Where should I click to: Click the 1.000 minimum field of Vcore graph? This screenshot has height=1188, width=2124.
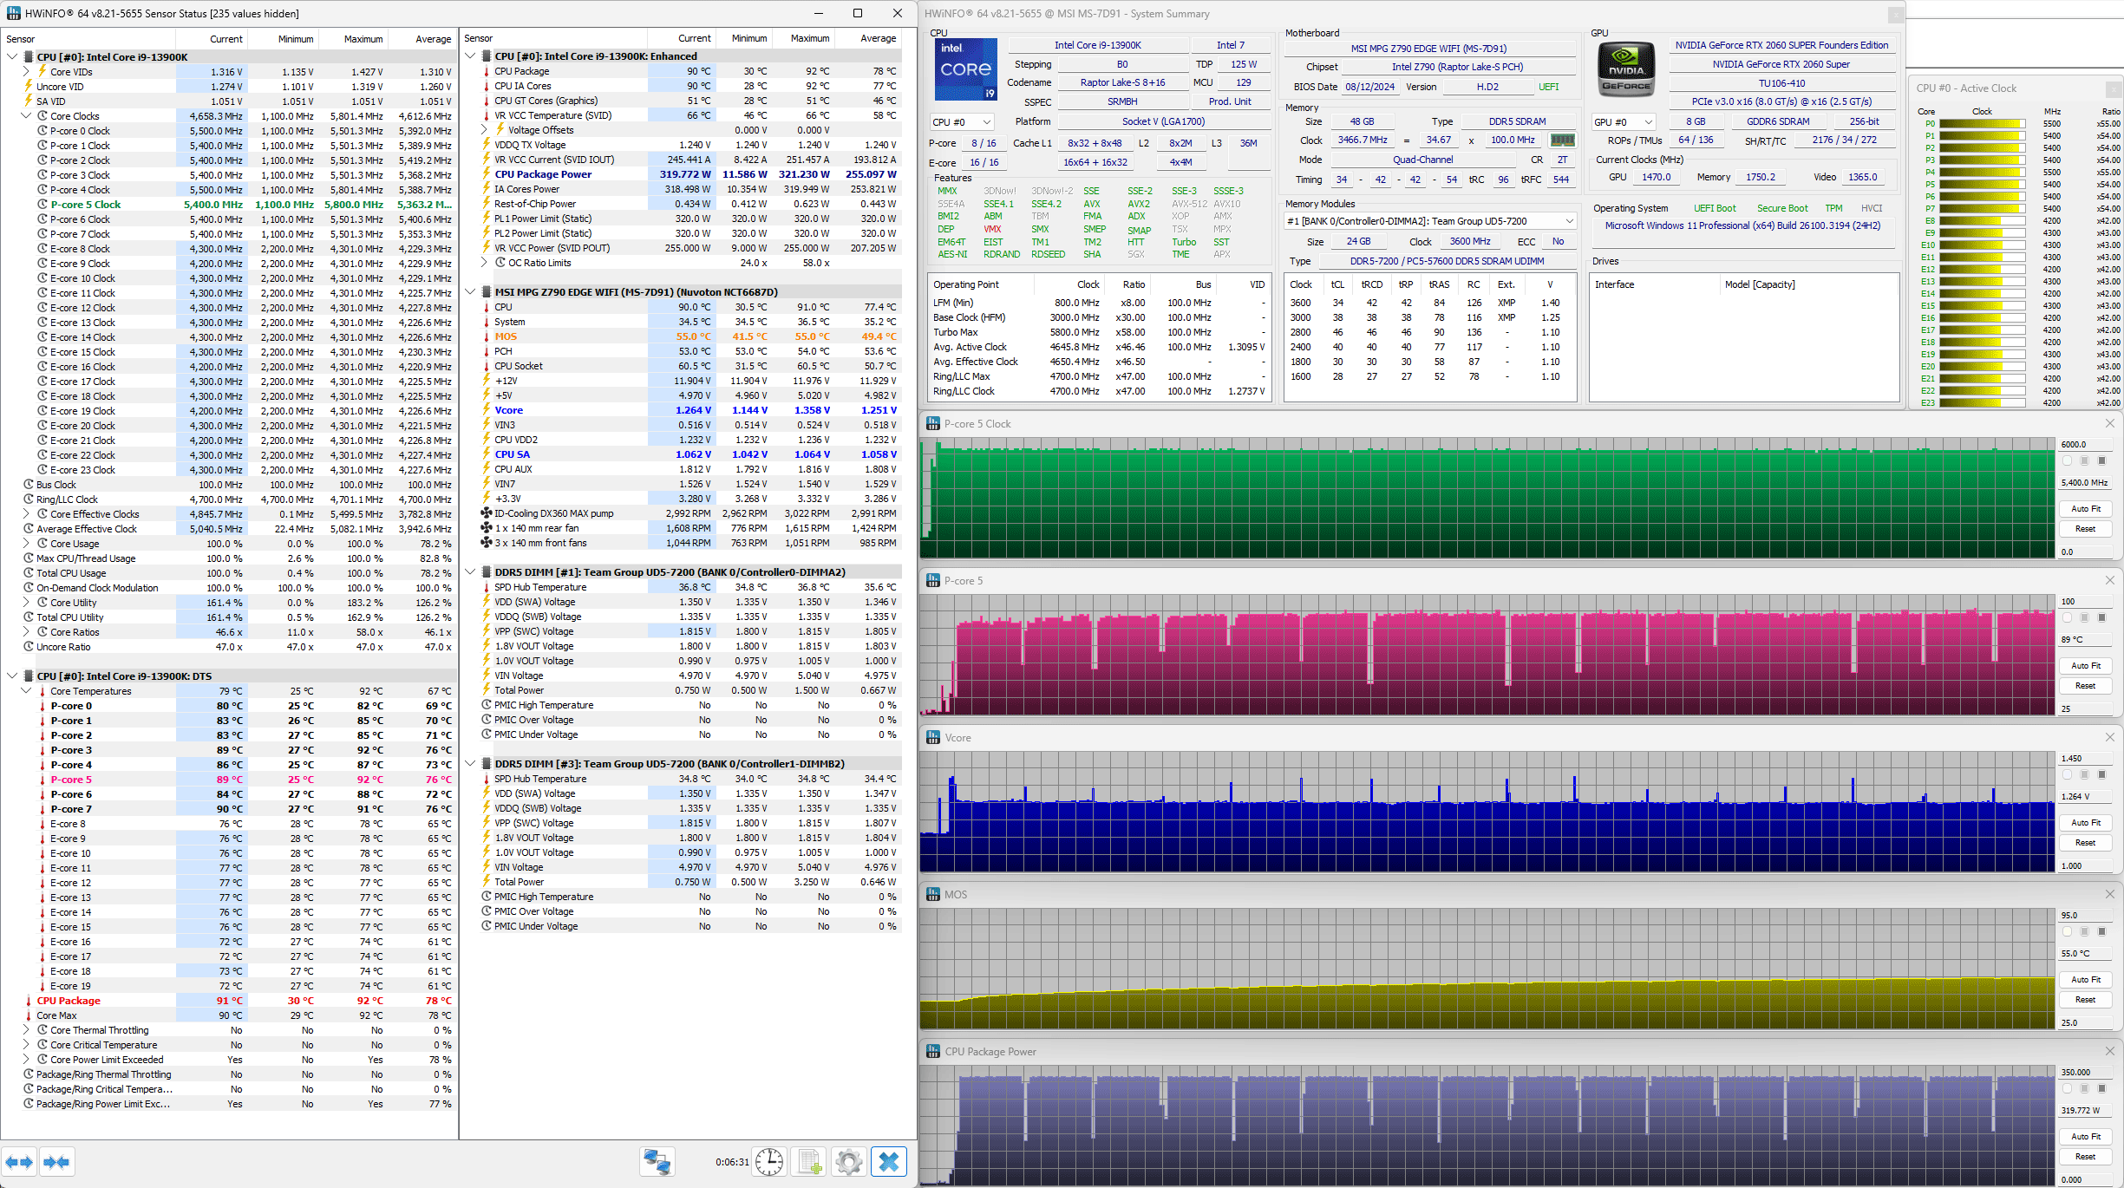[2085, 866]
